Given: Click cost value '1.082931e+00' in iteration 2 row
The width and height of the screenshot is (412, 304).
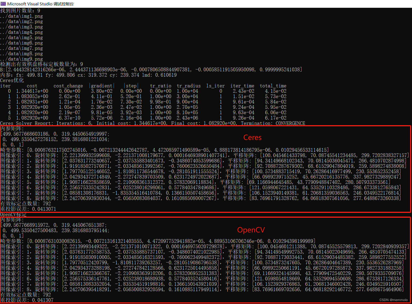Looking at the screenshot, I should [x=32, y=102].
